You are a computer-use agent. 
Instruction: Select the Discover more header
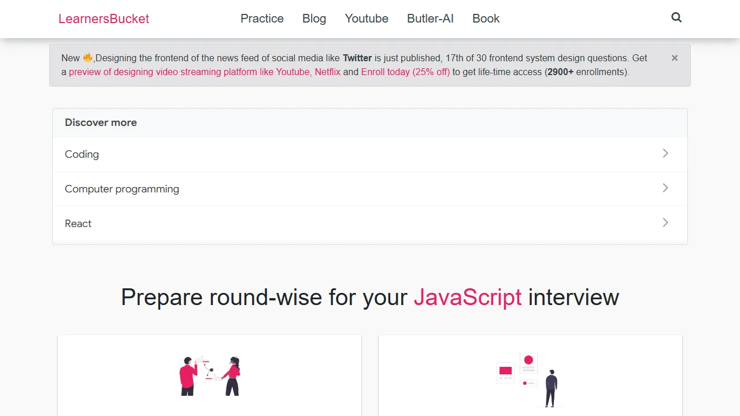click(x=101, y=122)
